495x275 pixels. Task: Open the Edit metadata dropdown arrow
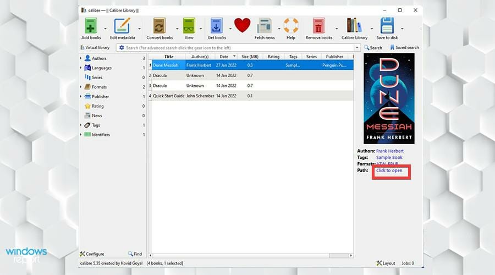click(139, 29)
